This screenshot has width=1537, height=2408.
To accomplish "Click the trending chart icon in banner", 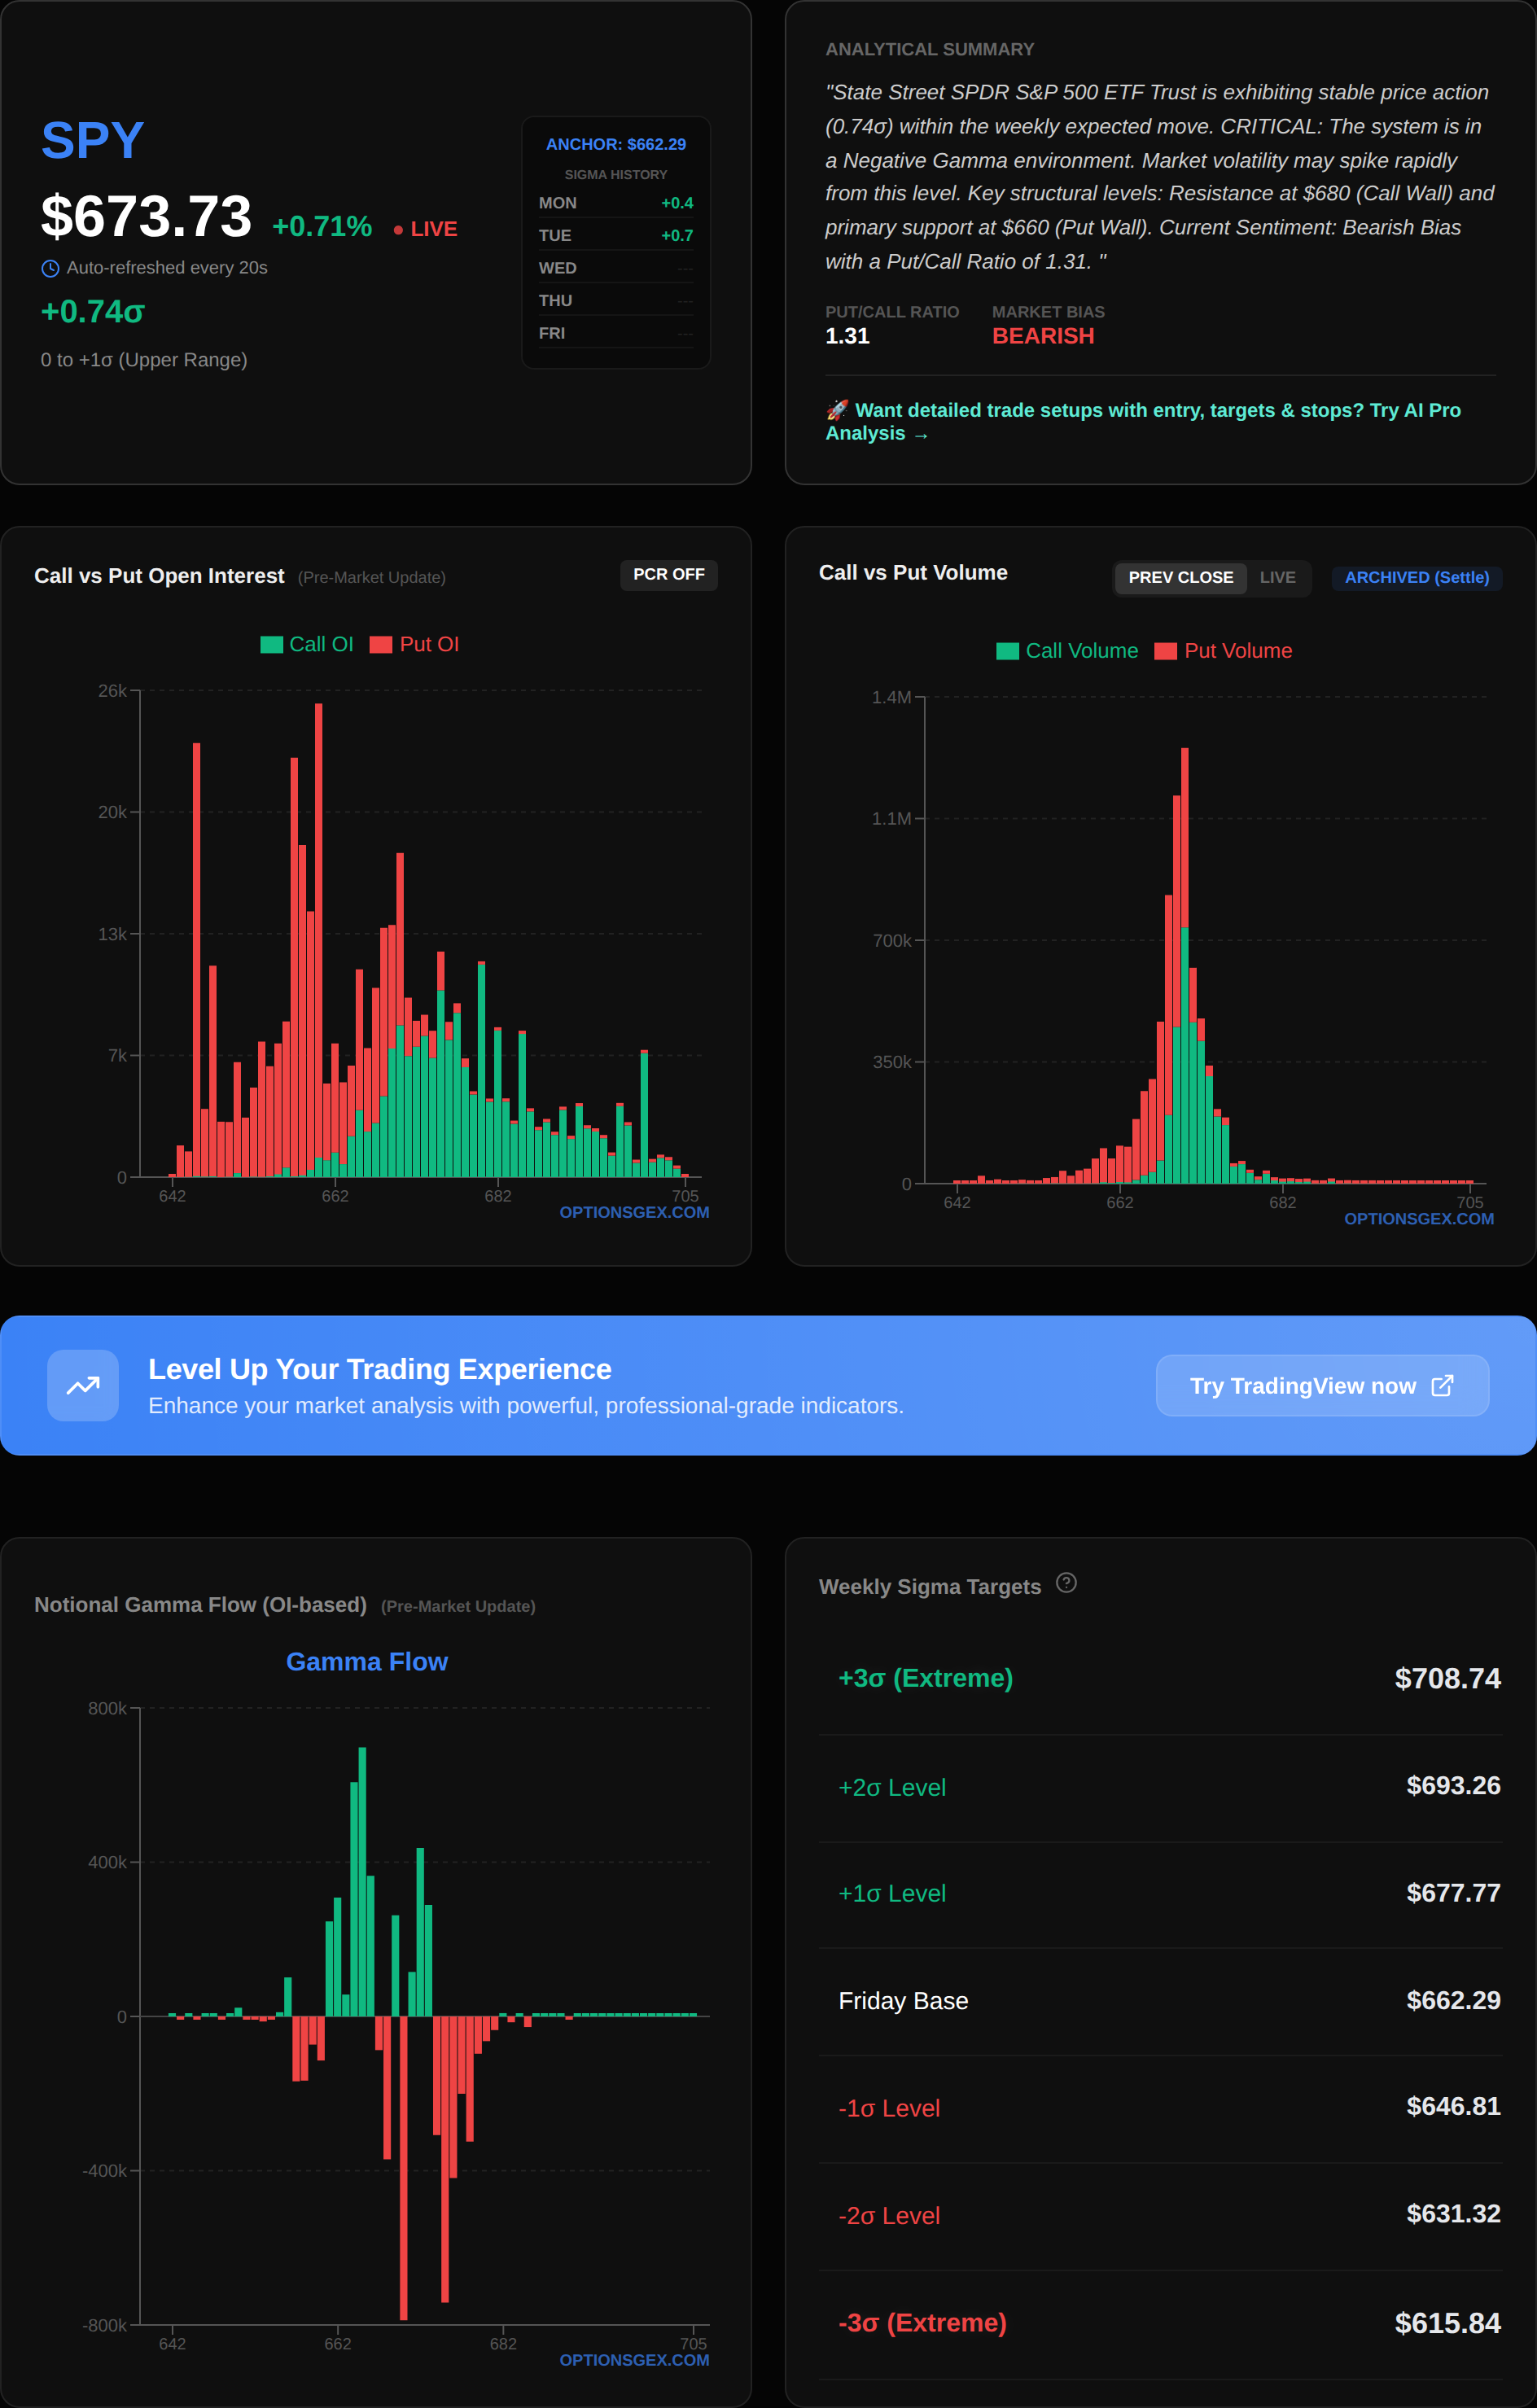I will click(x=83, y=1385).
